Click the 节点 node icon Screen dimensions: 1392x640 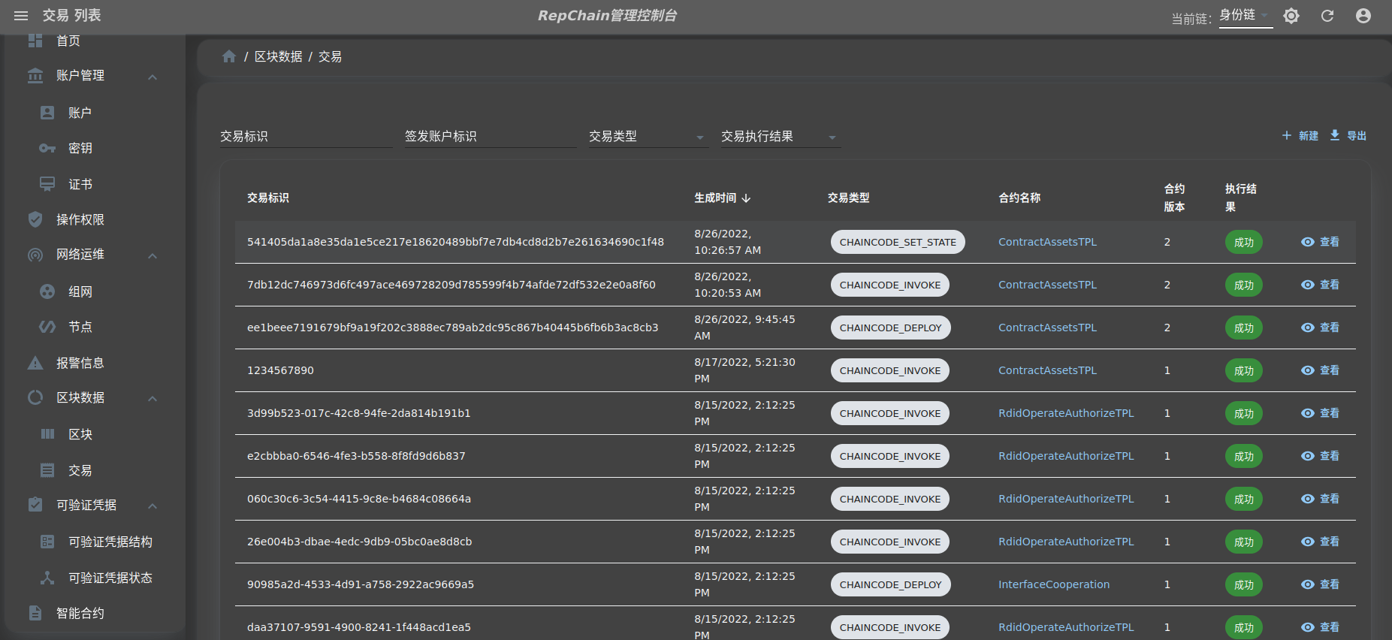[x=47, y=327]
